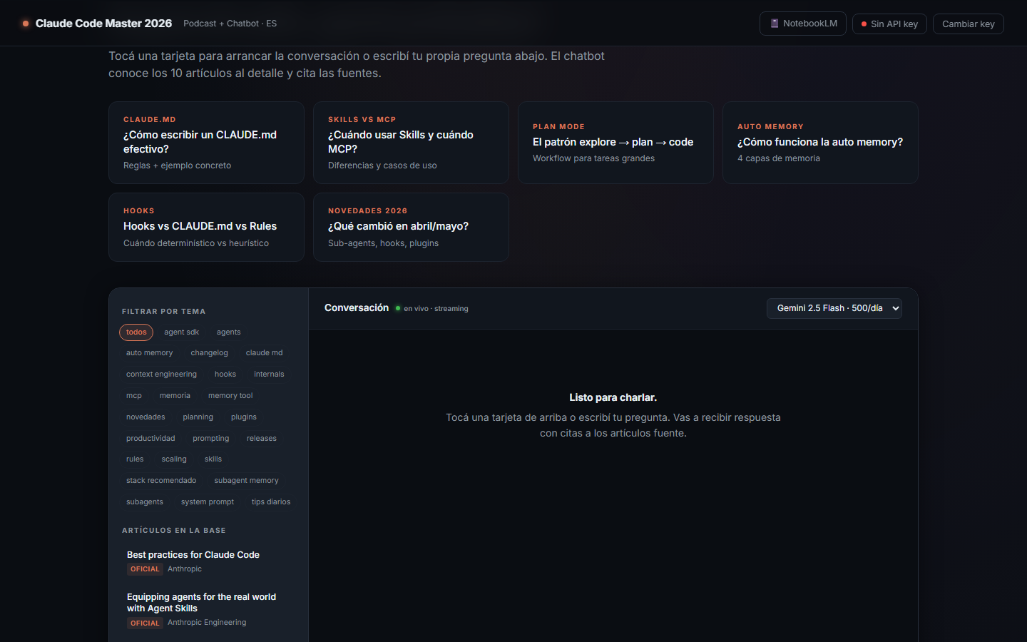Filter articles by 'productividad'

(150, 439)
